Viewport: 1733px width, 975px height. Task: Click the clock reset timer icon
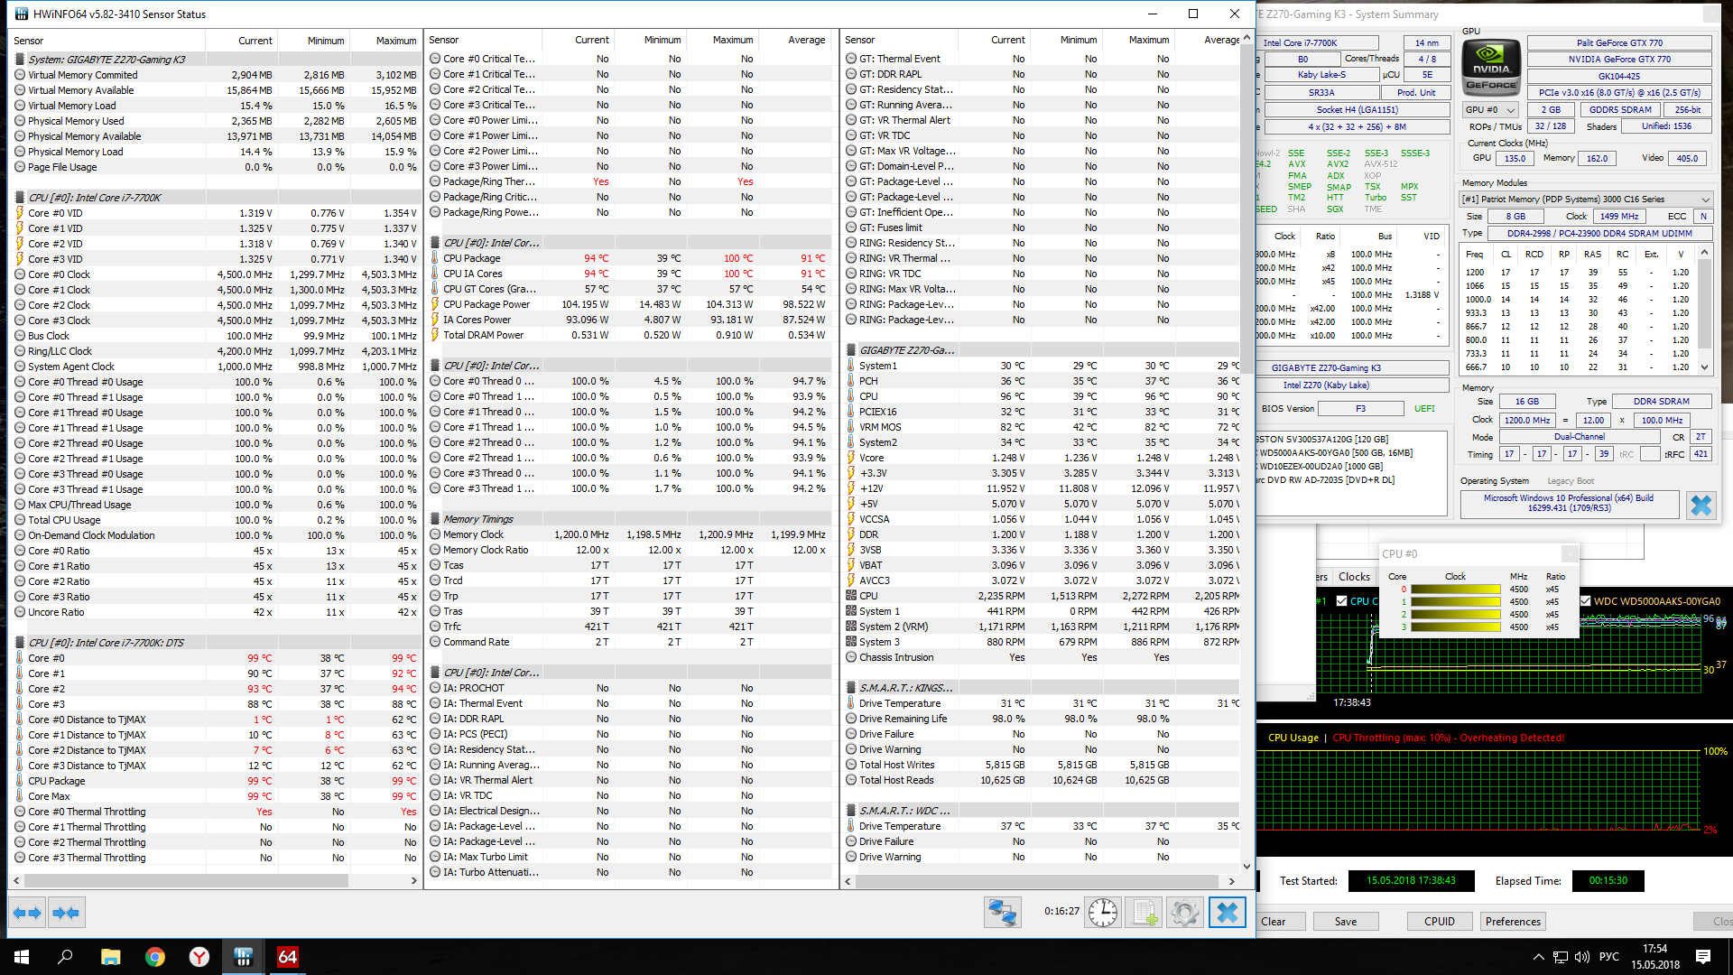1102,913
